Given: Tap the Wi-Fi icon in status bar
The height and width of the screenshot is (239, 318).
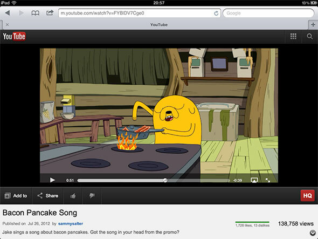Looking at the screenshot, I should [x=14, y=3].
